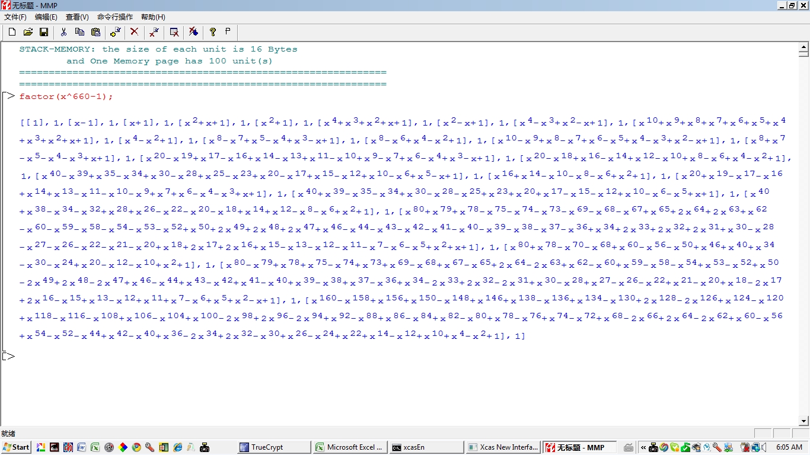Click the vertical scrollbar up arrow
This screenshot has width=810, height=455.
pos(803,47)
